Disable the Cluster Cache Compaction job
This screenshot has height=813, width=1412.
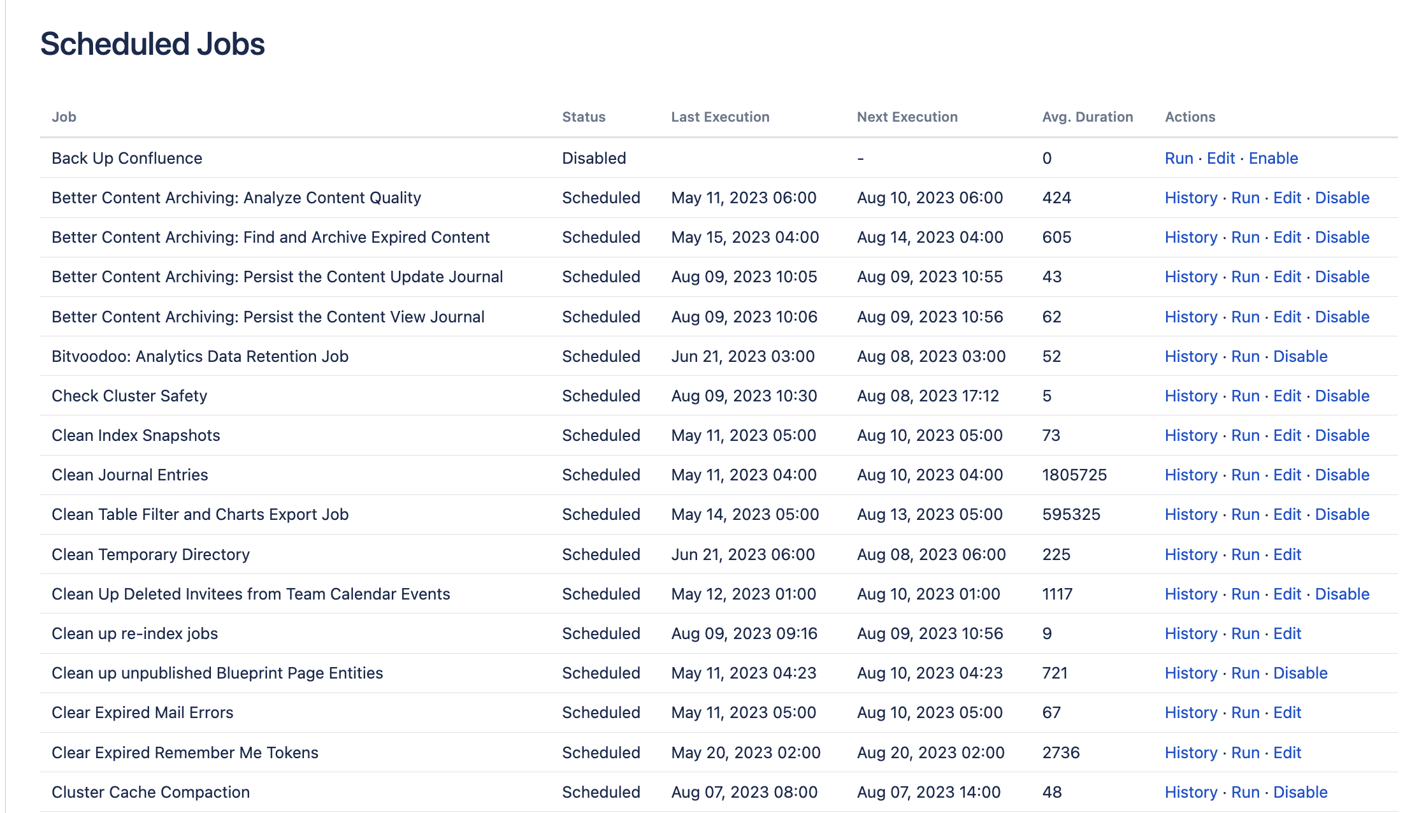[1300, 792]
